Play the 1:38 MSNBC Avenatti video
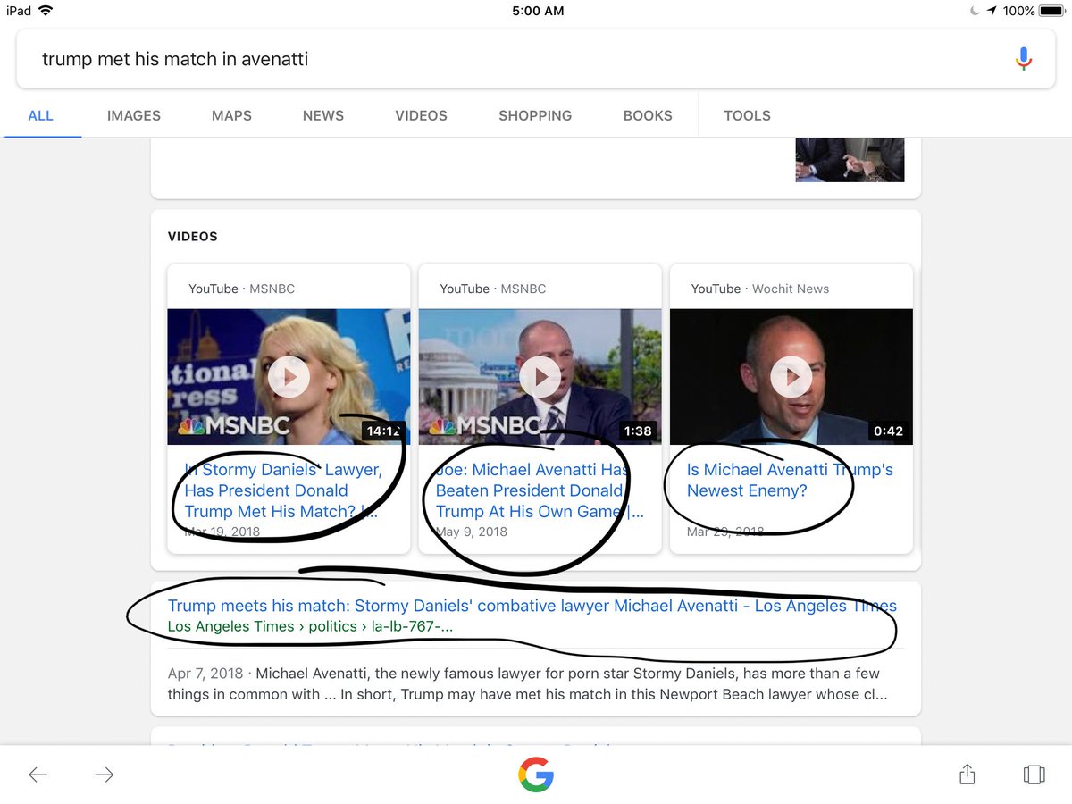 pyautogui.click(x=540, y=377)
